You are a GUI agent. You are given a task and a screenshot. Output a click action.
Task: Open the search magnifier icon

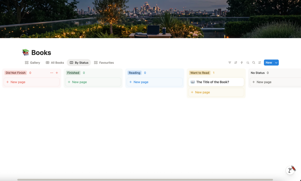pyautogui.click(x=254, y=63)
